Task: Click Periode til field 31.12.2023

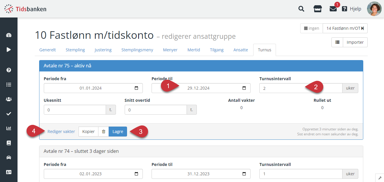Action: pyautogui.click(x=201, y=174)
